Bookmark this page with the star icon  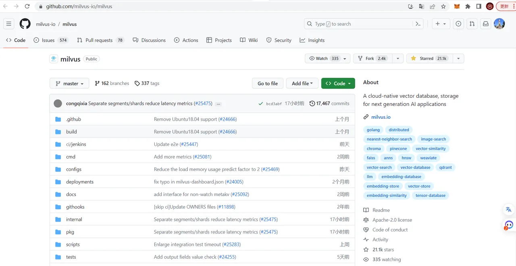[x=443, y=6]
